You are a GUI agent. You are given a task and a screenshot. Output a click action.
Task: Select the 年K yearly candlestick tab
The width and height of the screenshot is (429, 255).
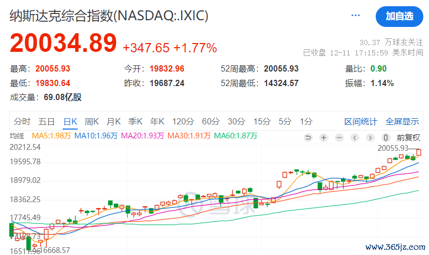pyautogui.click(x=157, y=121)
